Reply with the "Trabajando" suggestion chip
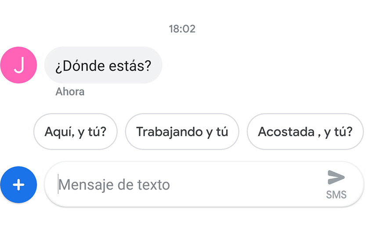Image resolution: width=369 pixels, height=246 pixels. pyautogui.click(x=182, y=132)
